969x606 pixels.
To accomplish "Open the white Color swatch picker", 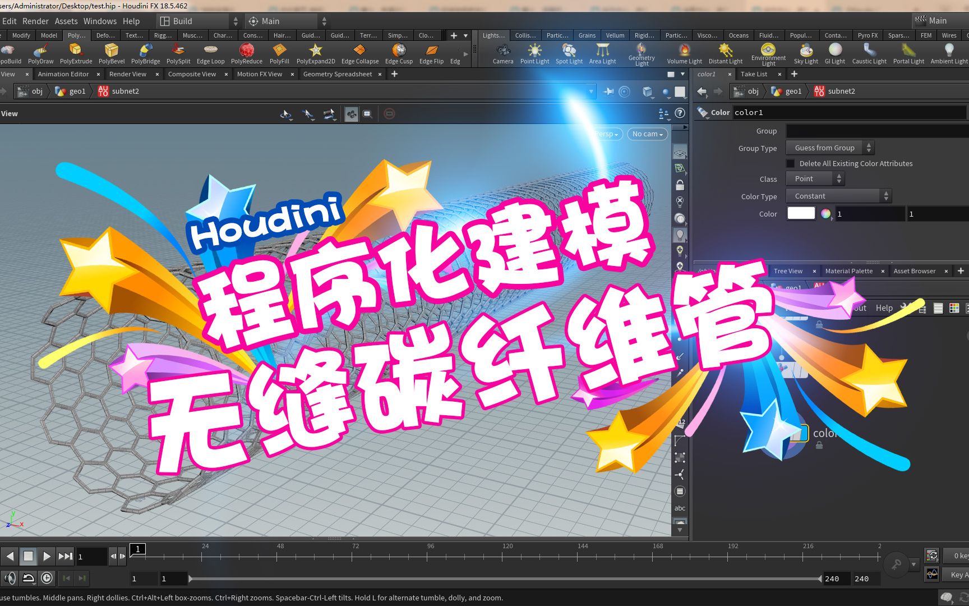I will [801, 213].
